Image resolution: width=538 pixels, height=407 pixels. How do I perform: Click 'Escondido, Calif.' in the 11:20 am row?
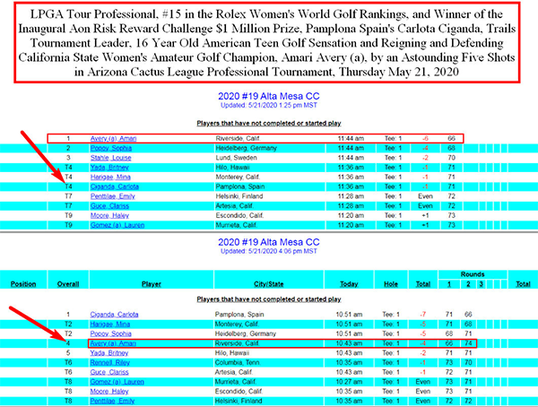click(239, 215)
